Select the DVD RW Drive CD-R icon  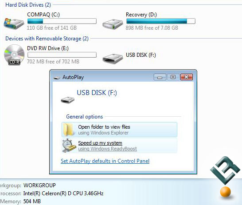point(14,55)
